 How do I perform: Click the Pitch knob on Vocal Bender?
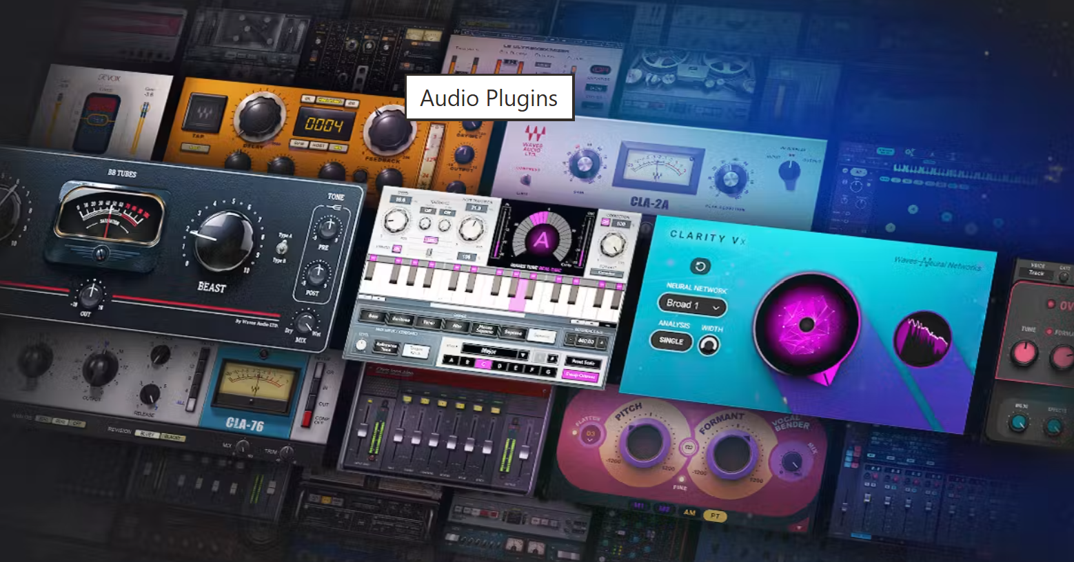coord(645,443)
